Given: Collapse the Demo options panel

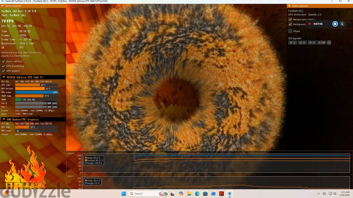Looking at the screenshot, I should point(289,6).
